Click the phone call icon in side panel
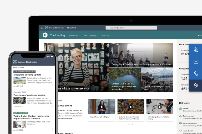The height and width of the screenshot is (134, 202). (196, 73)
